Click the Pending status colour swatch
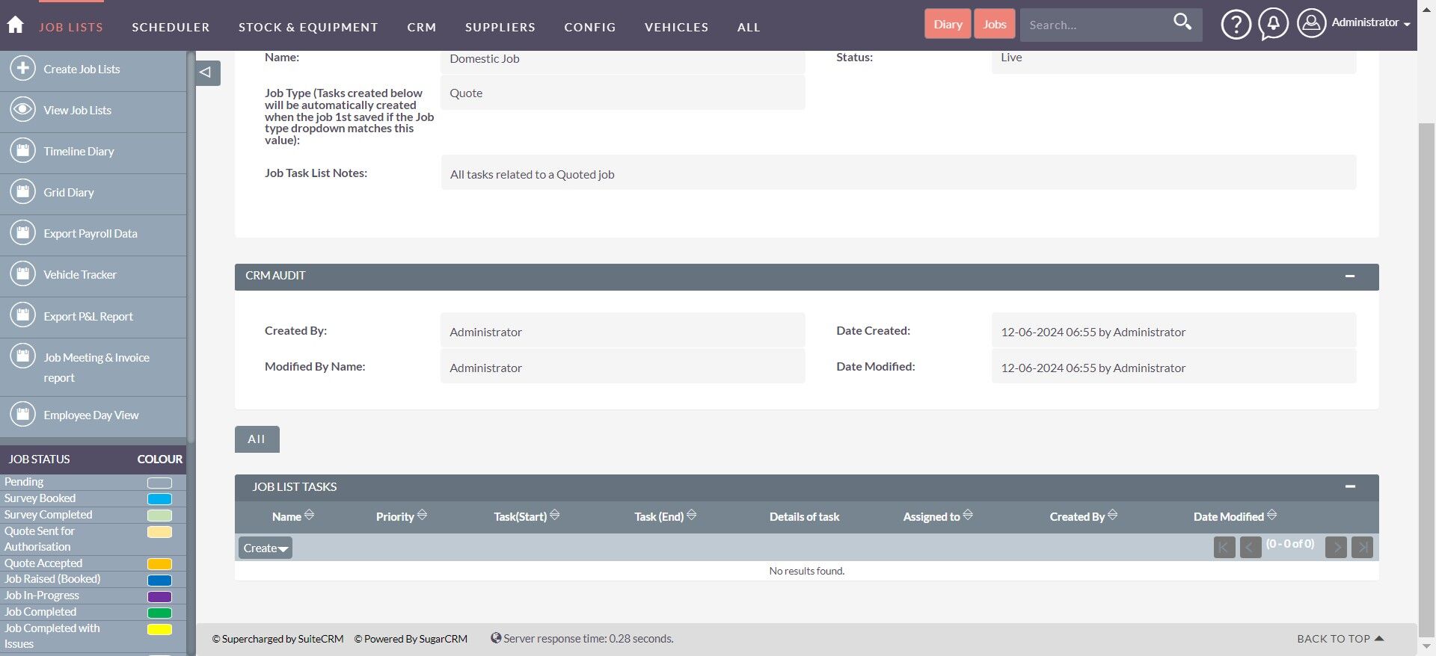Viewport: 1436px width, 656px height. tap(159, 483)
